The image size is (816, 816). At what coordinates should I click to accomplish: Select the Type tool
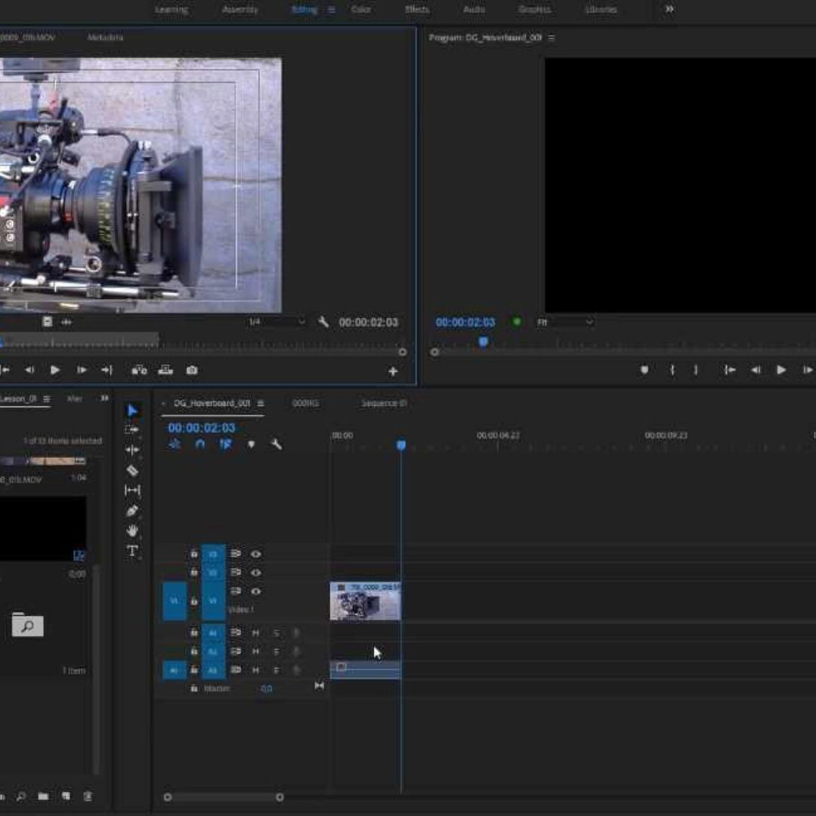pyautogui.click(x=133, y=551)
